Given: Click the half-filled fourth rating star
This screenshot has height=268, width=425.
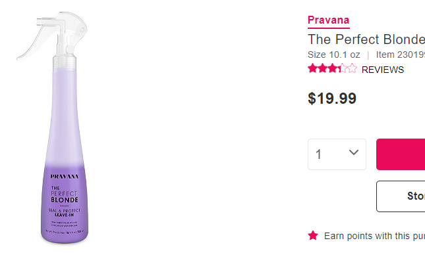Looking at the screenshot, I should [342, 68].
